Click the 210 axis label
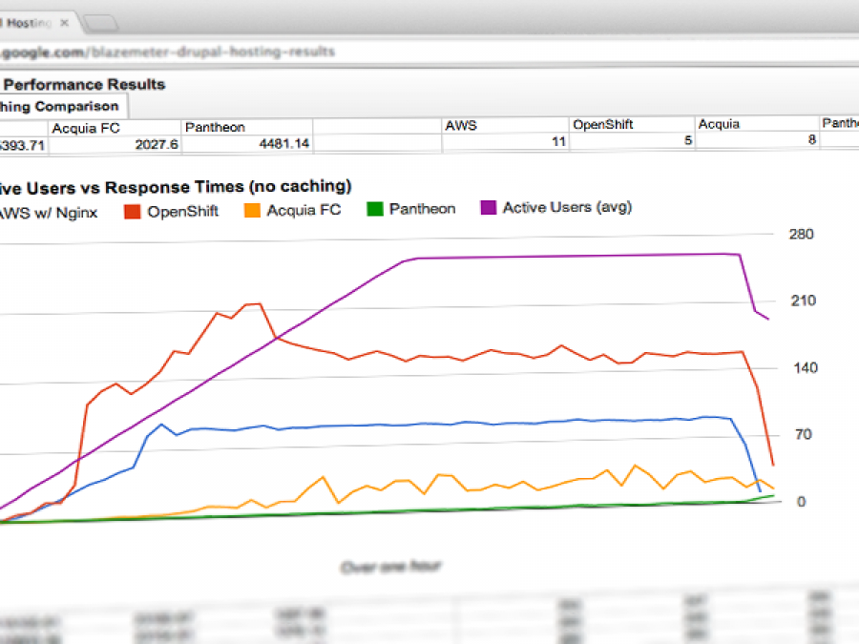 click(x=803, y=301)
